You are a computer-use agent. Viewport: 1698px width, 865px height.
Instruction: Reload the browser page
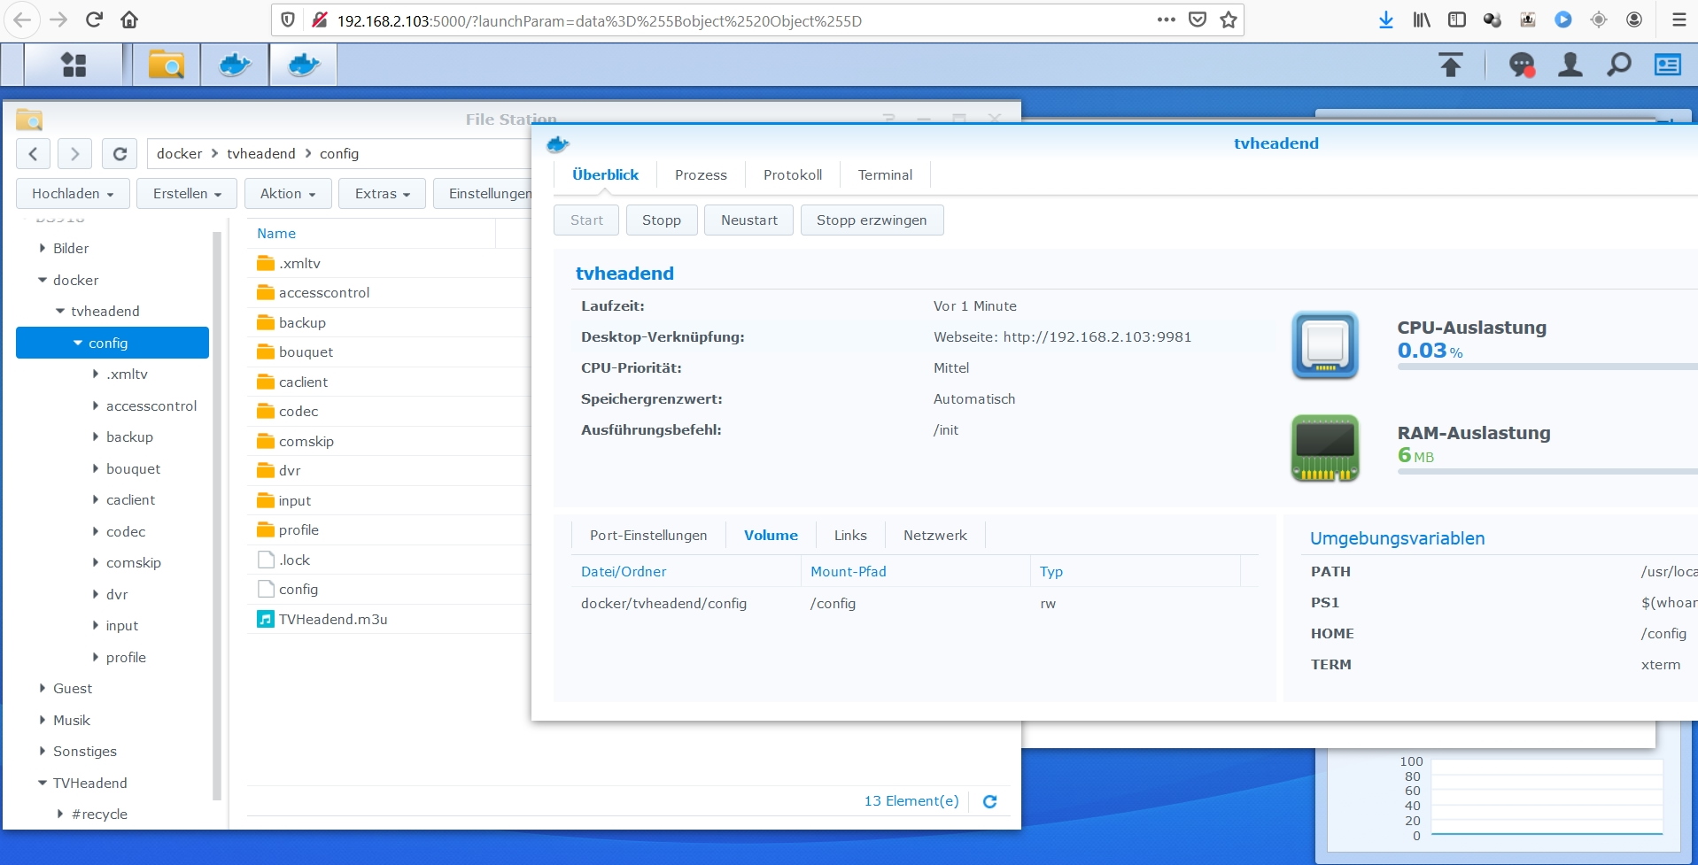pyautogui.click(x=94, y=19)
